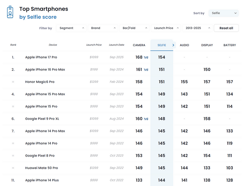Click V6 badge on Pixel 9 Pro XL

pyautogui.click(x=146, y=119)
